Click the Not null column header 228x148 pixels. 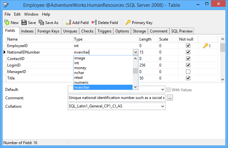point(188,39)
